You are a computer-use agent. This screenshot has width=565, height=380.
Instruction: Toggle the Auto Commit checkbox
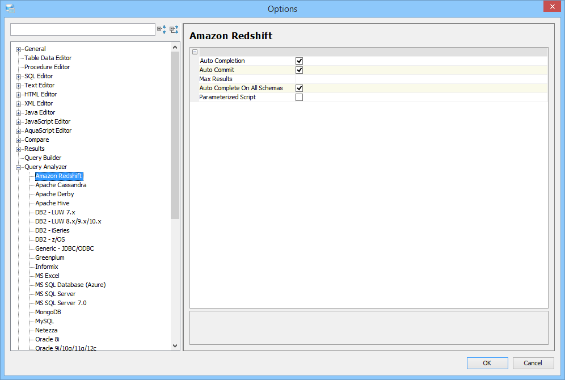(x=299, y=70)
